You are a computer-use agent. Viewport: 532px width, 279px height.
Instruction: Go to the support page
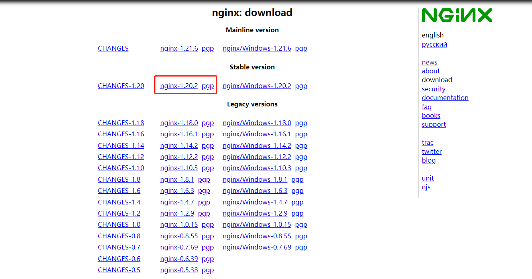click(434, 124)
